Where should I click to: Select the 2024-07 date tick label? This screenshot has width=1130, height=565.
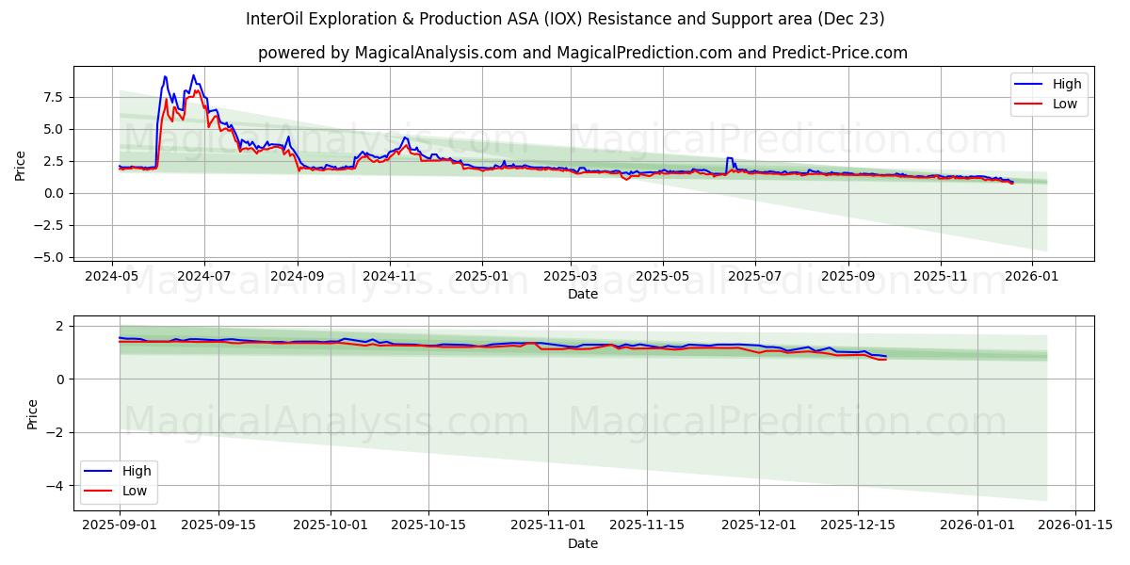tap(203, 274)
